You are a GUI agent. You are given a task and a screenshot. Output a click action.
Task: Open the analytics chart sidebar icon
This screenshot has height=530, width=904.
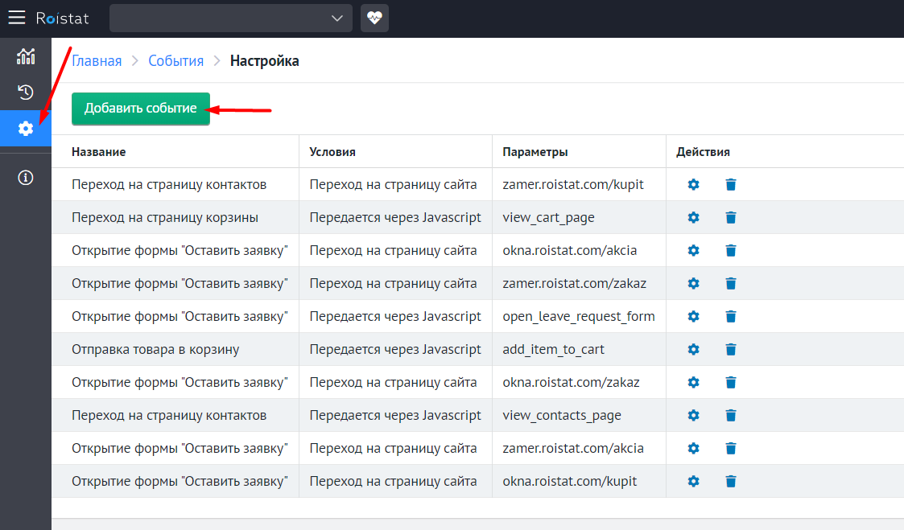26,56
